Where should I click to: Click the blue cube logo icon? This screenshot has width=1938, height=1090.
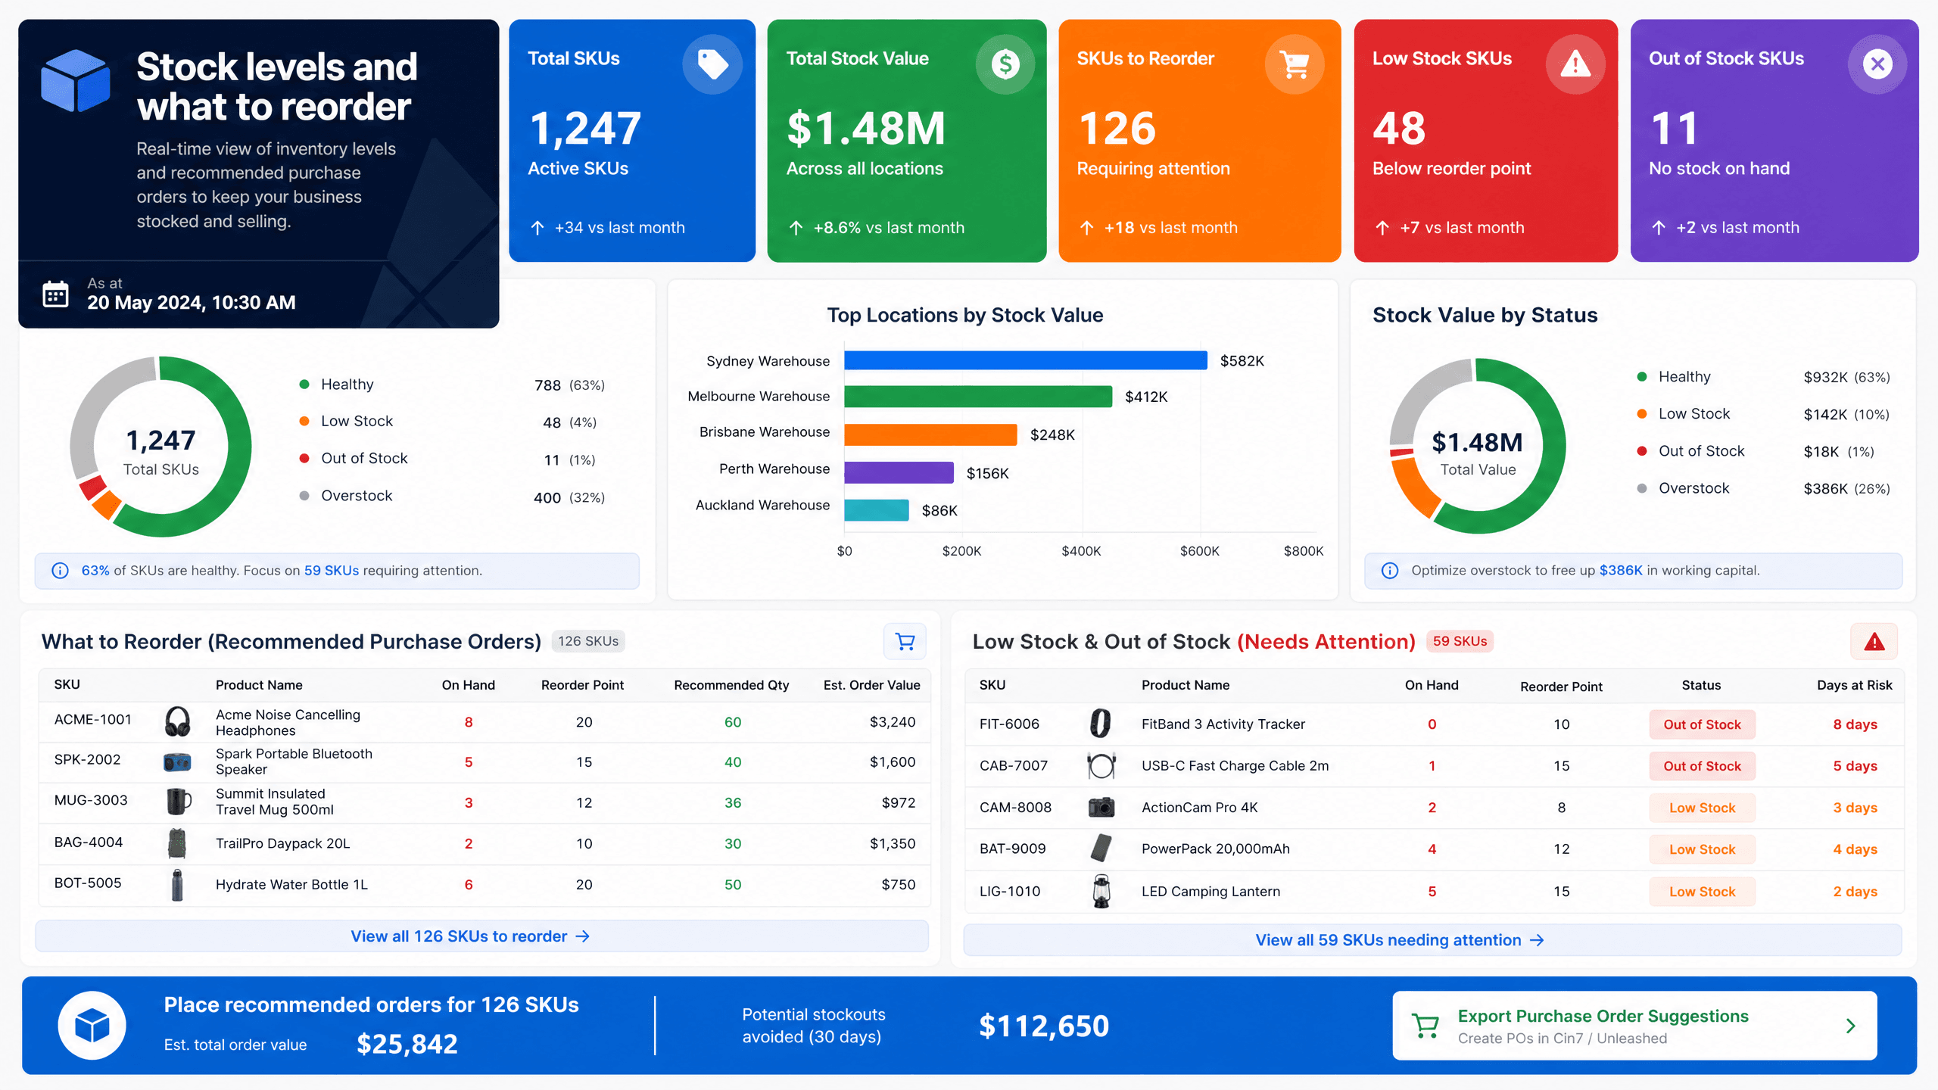75,80
